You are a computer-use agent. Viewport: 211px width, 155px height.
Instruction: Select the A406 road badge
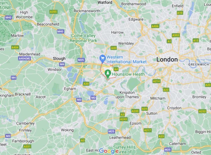point(155,26)
